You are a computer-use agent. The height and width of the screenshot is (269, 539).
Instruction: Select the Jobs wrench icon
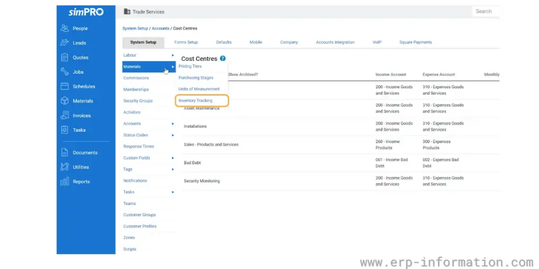65,72
